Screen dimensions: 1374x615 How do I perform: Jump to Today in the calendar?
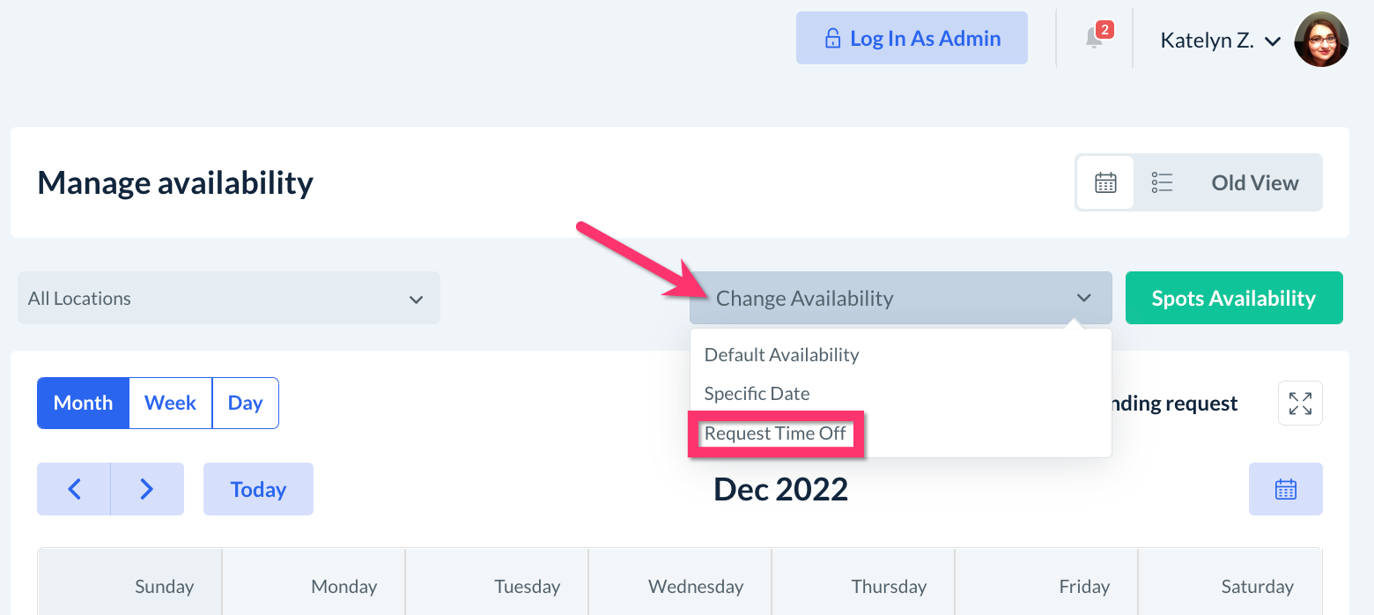[x=258, y=489]
